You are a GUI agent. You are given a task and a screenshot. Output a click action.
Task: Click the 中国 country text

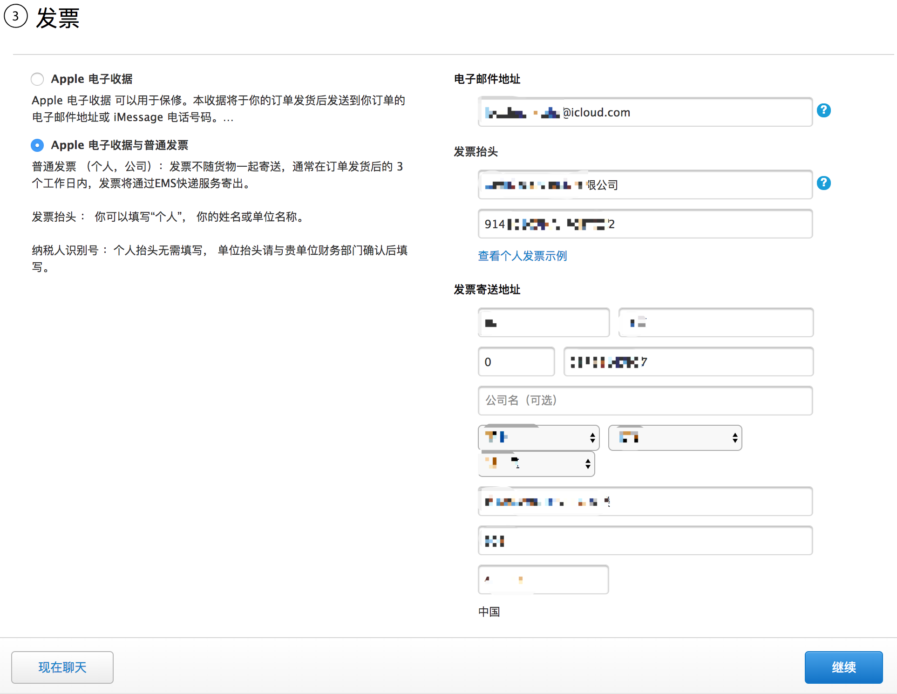pyautogui.click(x=489, y=612)
